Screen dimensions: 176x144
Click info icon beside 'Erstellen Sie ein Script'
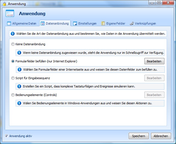pyautogui.click(x=19, y=86)
